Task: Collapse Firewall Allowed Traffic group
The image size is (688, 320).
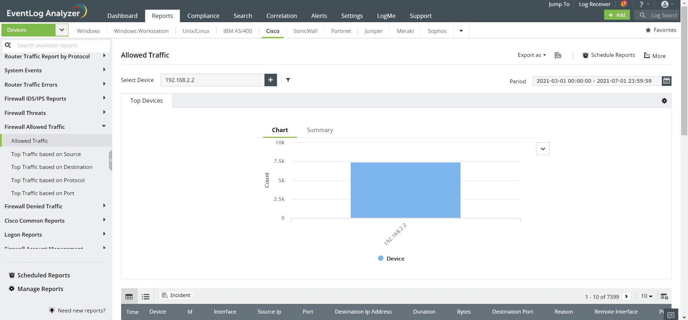Action: click(x=104, y=126)
